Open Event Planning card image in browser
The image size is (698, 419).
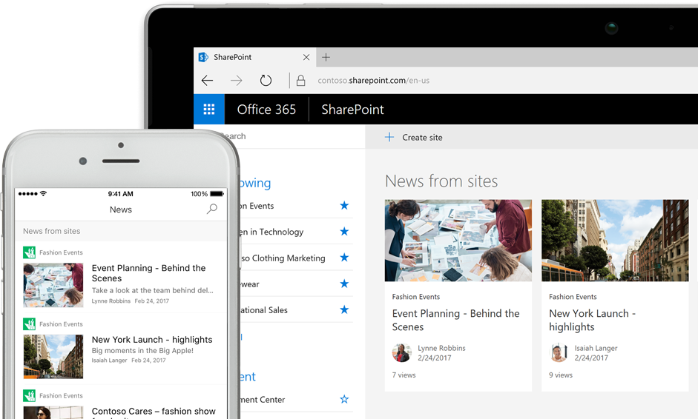(458, 241)
